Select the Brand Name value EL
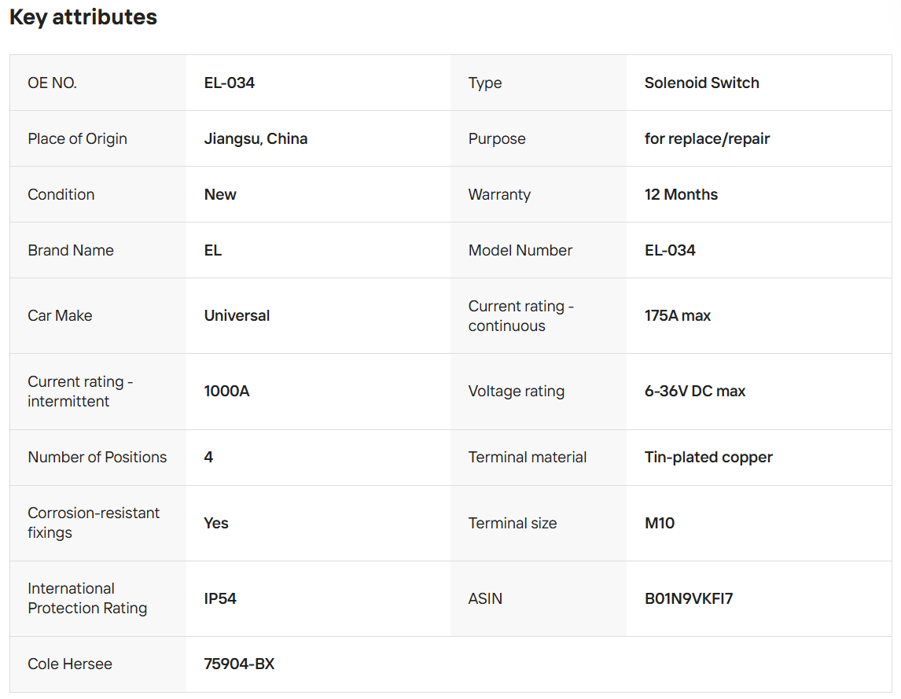The image size is (901, 699). coord(213,250)
